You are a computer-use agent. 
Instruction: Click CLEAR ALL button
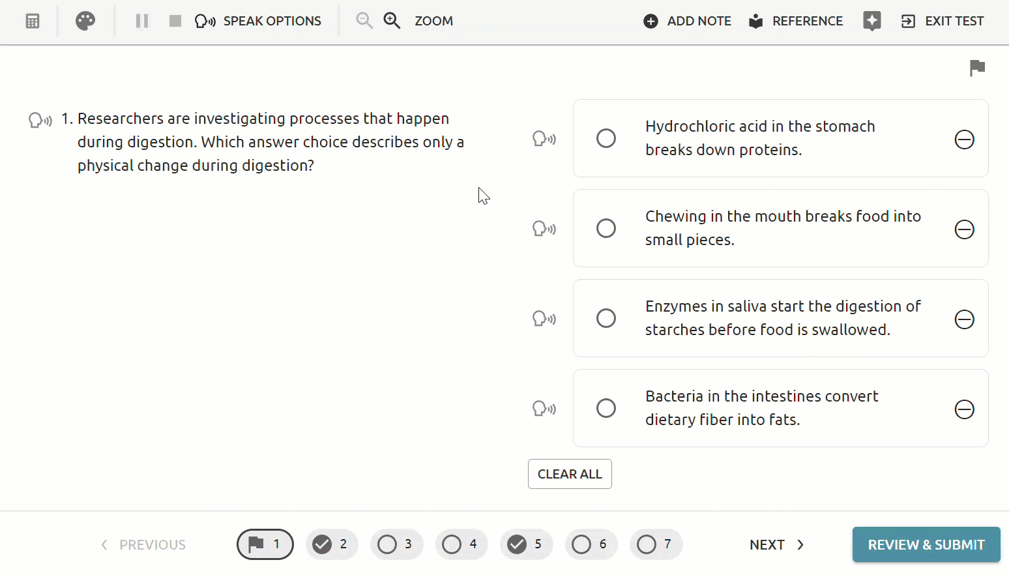click(570, 474)
